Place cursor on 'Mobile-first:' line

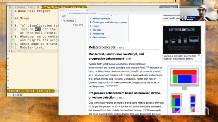pyautogui.click(x=32, y=47)
